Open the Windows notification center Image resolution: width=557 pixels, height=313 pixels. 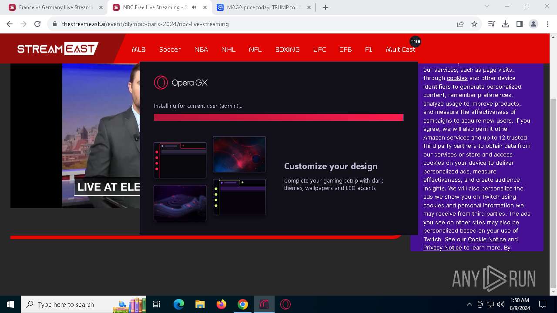pyautogui.click(x=543, y=304)
